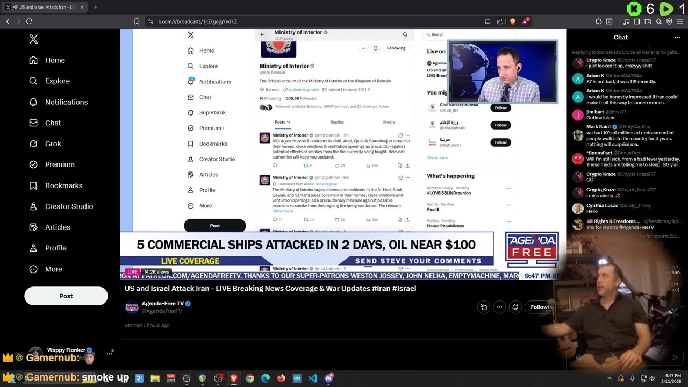
Task: Open the Brave VPN shield icon
Action: [x=669, y=21]
